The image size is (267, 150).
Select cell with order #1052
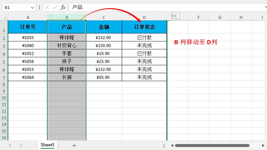(x=28, y=53)
